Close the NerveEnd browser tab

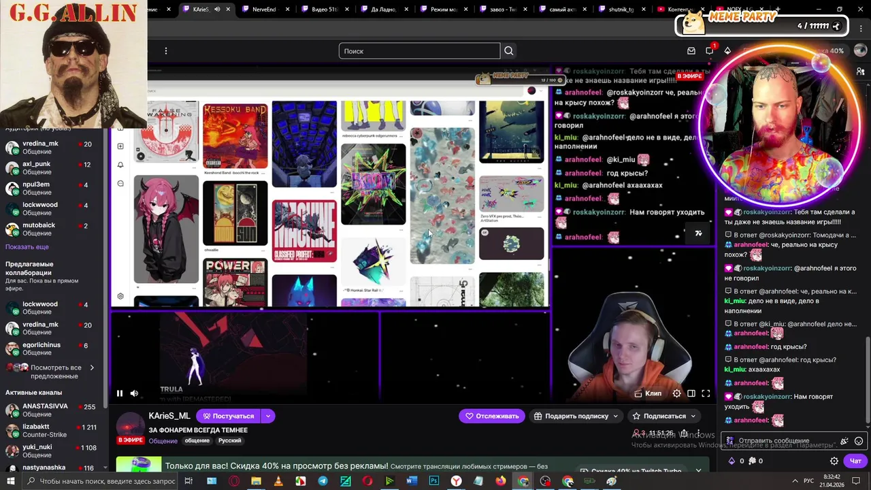click(288, 10)
